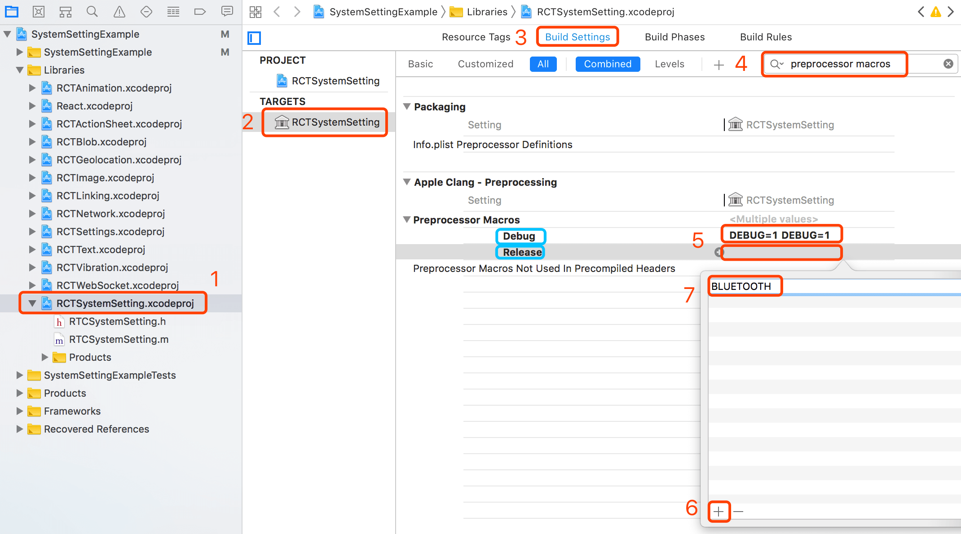Select Levels view mode
The height and width of the screenshot is (534, 961).
670,64
